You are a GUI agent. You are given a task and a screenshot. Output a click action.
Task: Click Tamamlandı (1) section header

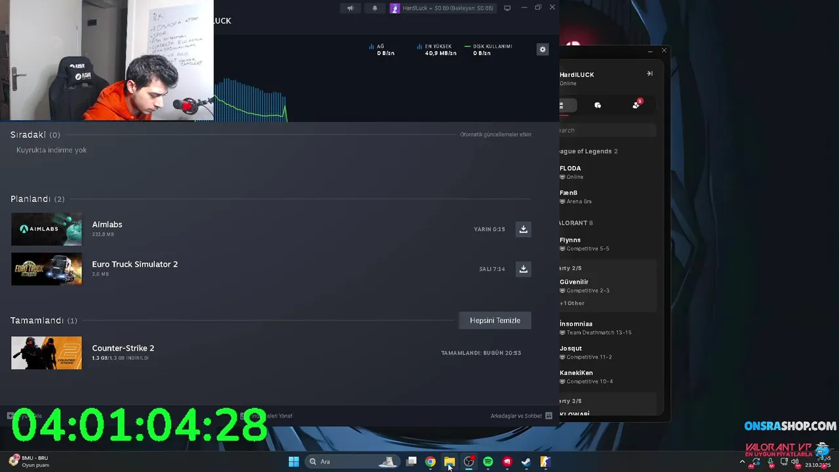(44, 321)
